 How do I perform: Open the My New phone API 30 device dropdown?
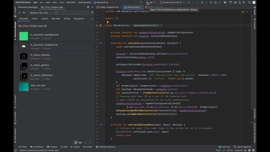coord(173,3)
